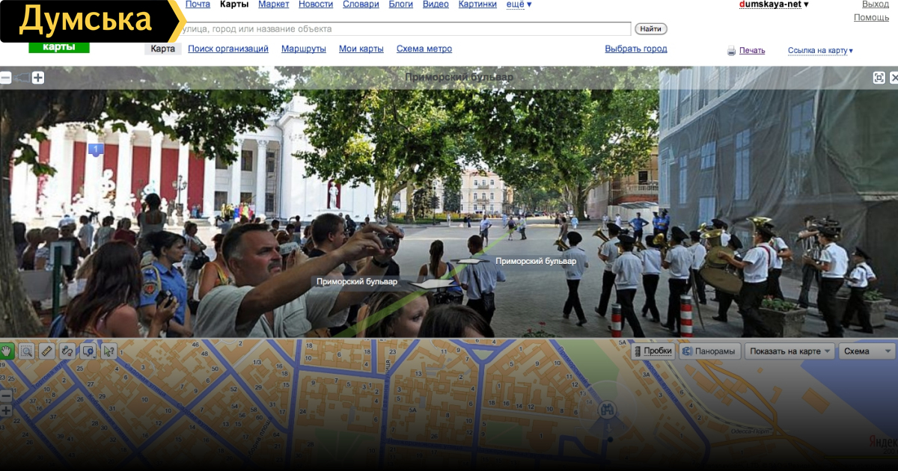Toggle the Панорамы layer button
The width and height of the screenshot is (898, 471).
[709, 351]
